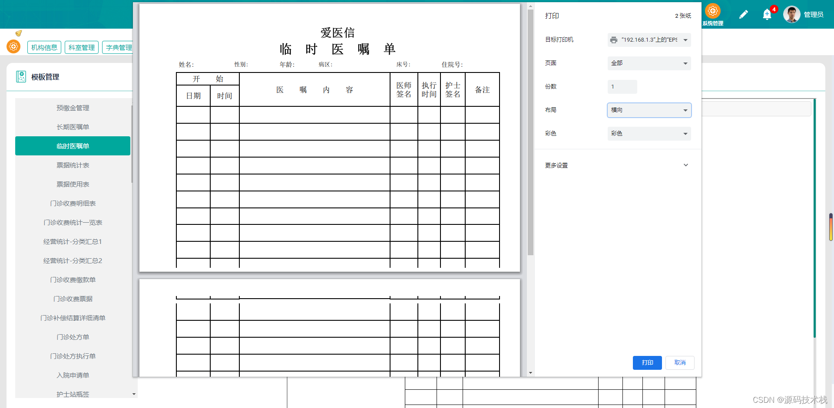The height and width of the screenshot is (408, 834).
Task: Open the 页面 dropdown showing 全部
Action: pyautogui.click(x=649, y=63)
